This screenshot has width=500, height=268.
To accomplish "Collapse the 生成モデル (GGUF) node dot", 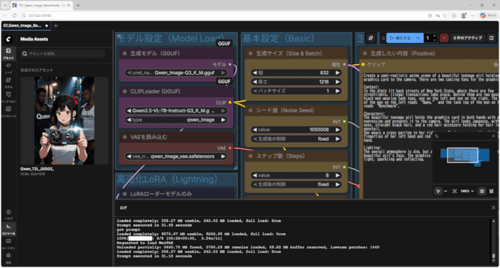I will [x=125, y=54].
